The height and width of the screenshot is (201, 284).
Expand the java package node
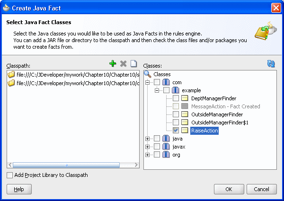[147, 139]
